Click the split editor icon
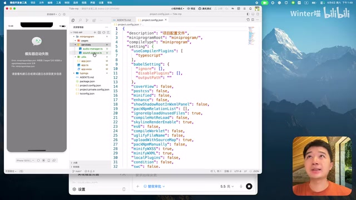The image size is (356, 200). point(253,20)
